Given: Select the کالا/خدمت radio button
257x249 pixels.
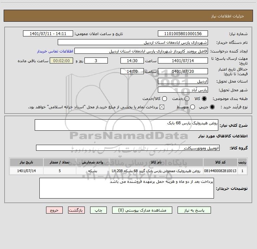Looking at the screenshot, I should point(165,99).
